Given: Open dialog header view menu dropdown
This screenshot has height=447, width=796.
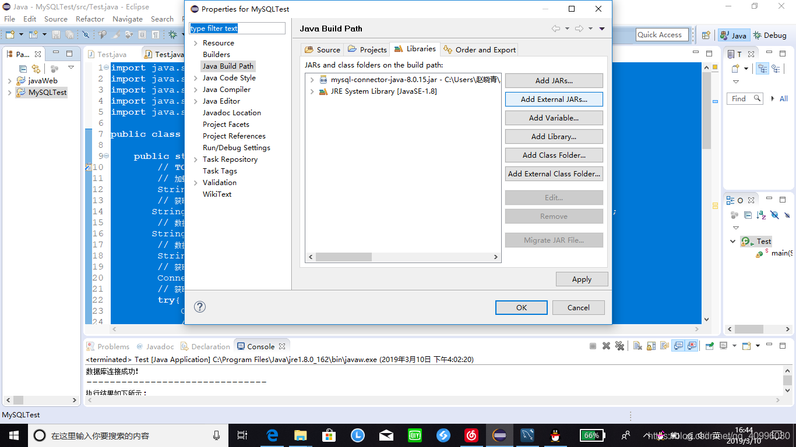Looking at the screenshot, I should [x=602, y=29].
